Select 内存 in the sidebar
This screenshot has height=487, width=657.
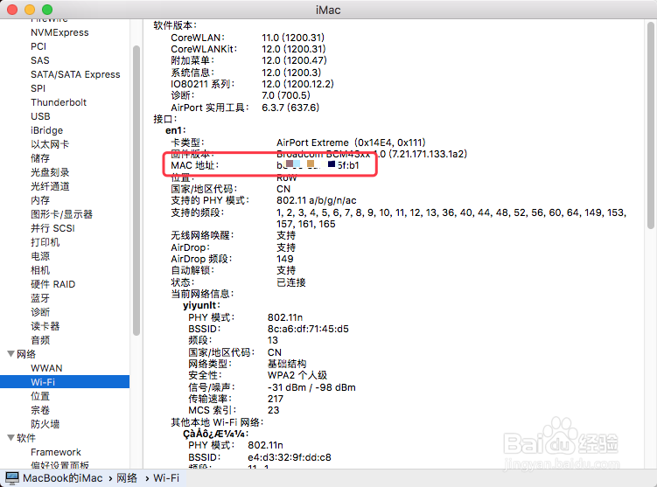tap(40, 200)
